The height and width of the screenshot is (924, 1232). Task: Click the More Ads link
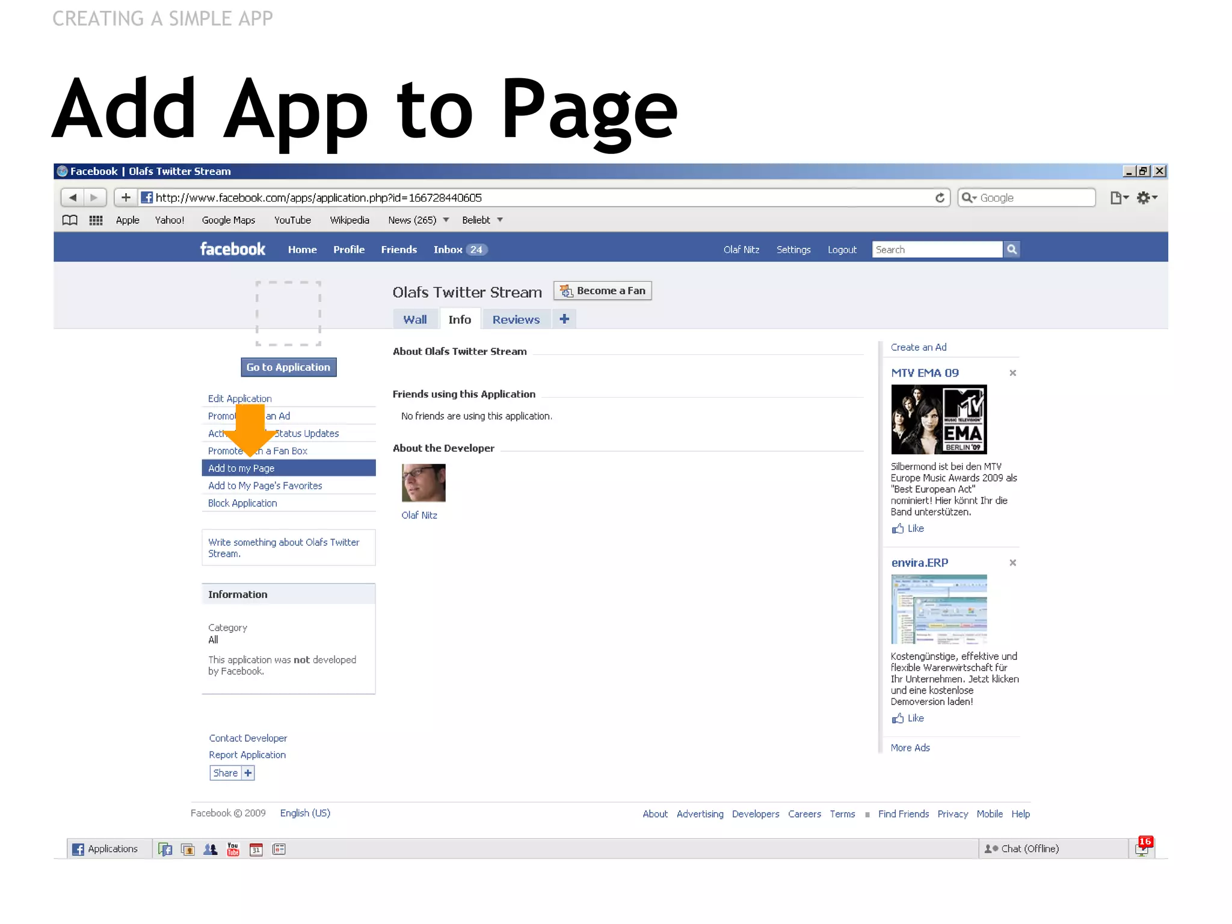(910, 748)
